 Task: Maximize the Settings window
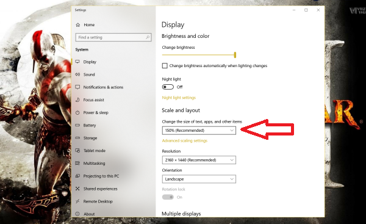pos(306,10)
